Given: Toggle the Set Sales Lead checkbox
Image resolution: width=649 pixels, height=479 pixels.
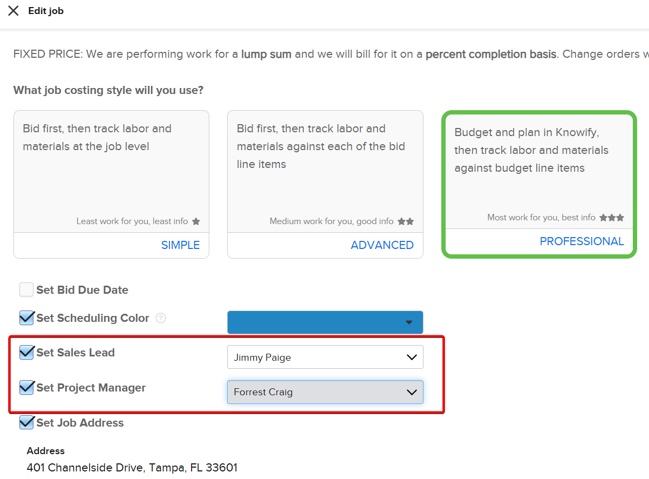Looking at the screenshot, I should [26, 353].
